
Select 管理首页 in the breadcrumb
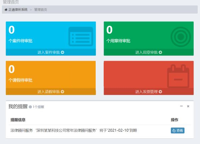click(x=41, y=10)
